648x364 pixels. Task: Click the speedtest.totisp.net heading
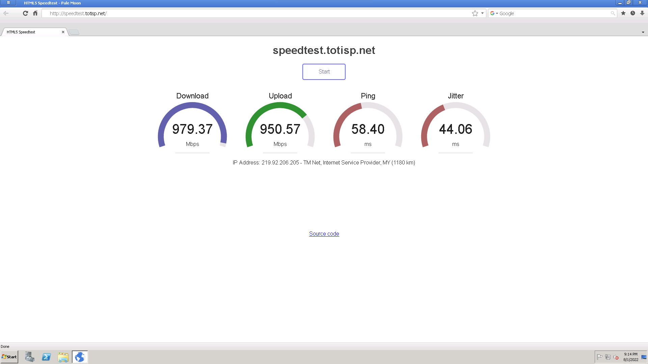pos(324,50)
